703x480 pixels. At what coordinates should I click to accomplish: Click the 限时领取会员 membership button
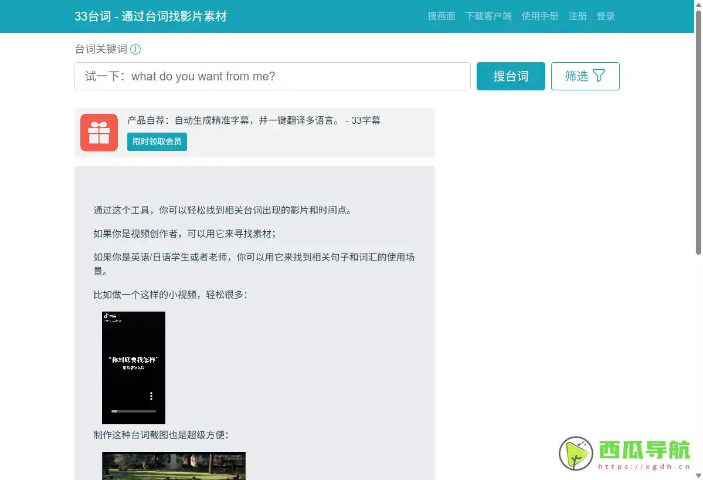tap(157, 141)
